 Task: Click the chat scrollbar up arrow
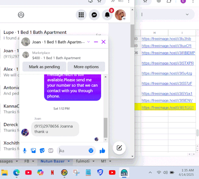(x=105, y=77)
